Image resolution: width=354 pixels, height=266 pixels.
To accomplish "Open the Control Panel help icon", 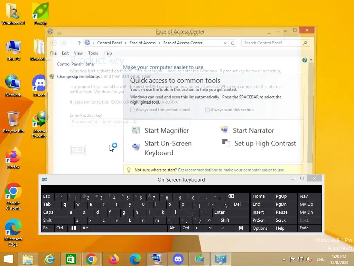I will (x=305, y=60).
